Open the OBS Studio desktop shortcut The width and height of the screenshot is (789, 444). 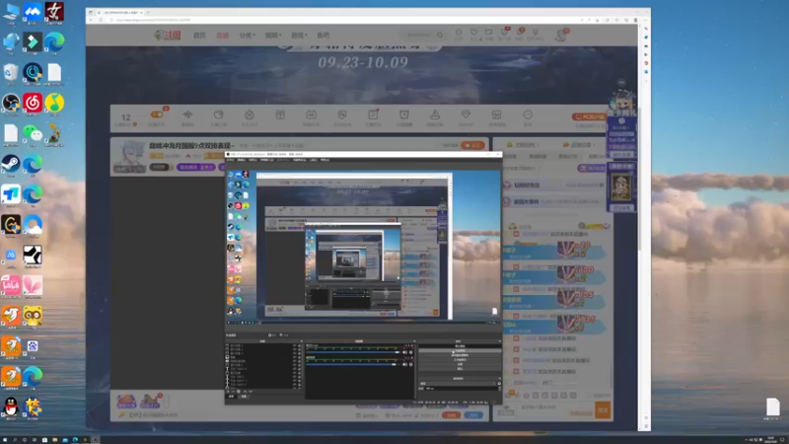pos(11,104)
